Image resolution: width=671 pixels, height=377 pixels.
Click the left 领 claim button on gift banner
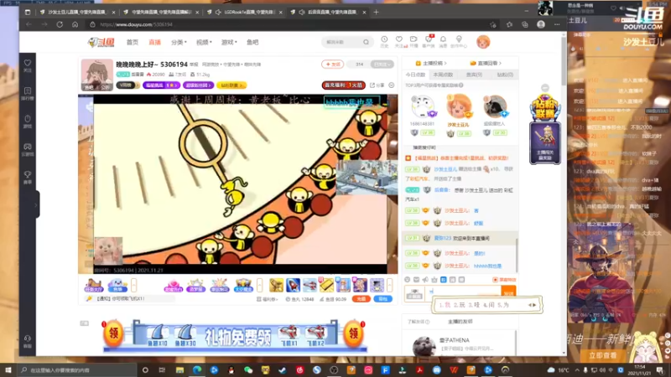pos(113,333)
